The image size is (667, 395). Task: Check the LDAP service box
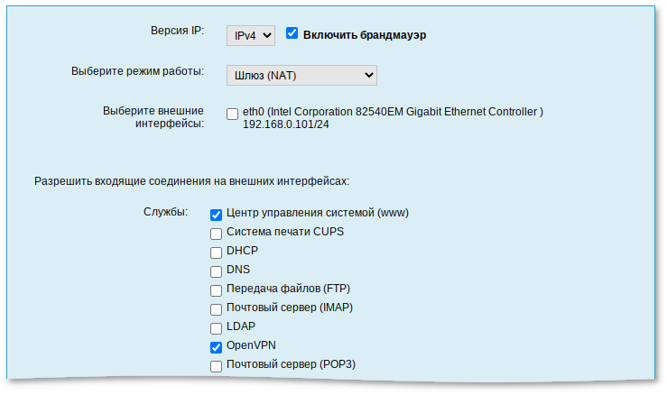217,328
